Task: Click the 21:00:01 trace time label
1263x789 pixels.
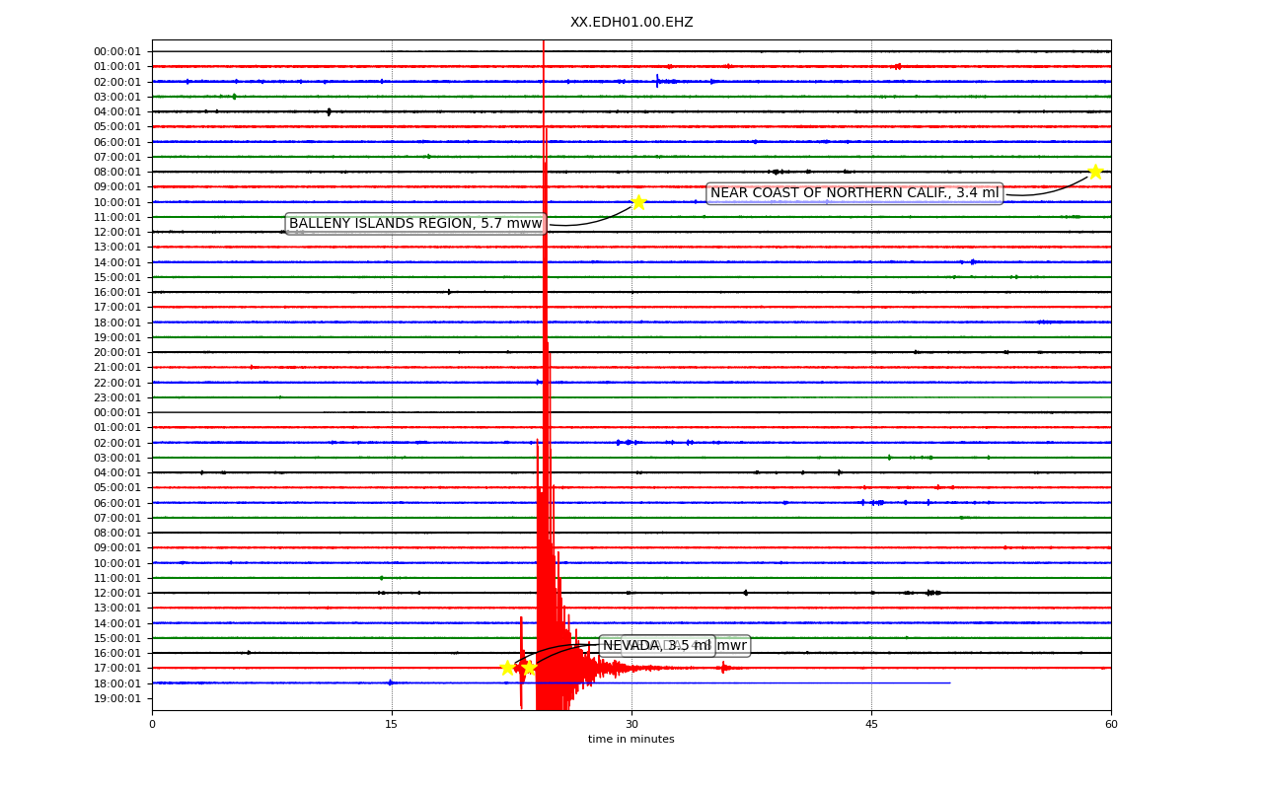Action: (117, 367)
